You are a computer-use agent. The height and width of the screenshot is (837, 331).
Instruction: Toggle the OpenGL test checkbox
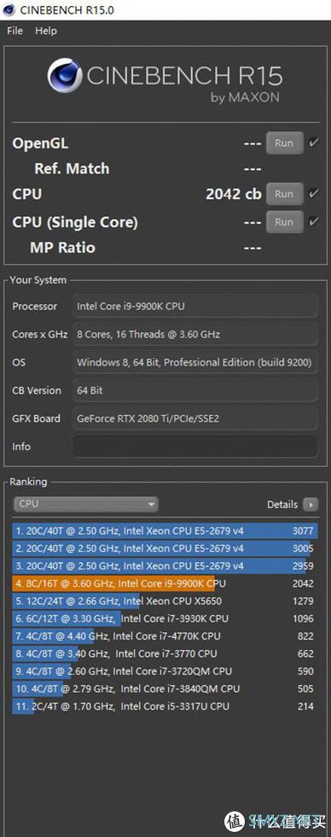click(x=313, y=143)
